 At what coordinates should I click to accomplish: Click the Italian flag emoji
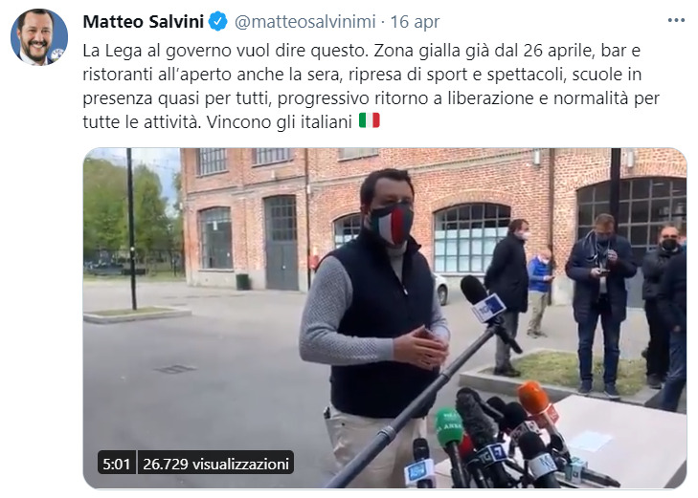point(369,120)
